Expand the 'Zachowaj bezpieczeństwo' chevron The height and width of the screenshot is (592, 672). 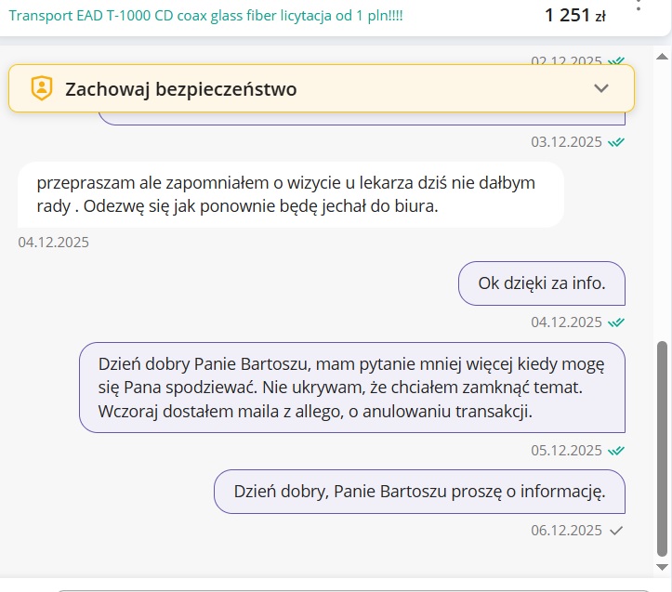(601, 88)
